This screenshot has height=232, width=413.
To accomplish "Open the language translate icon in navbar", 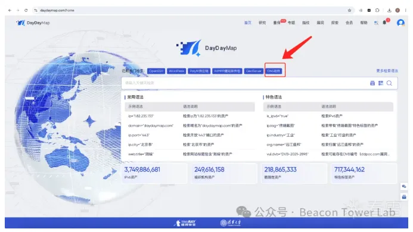I will click(x=376, y=23).
